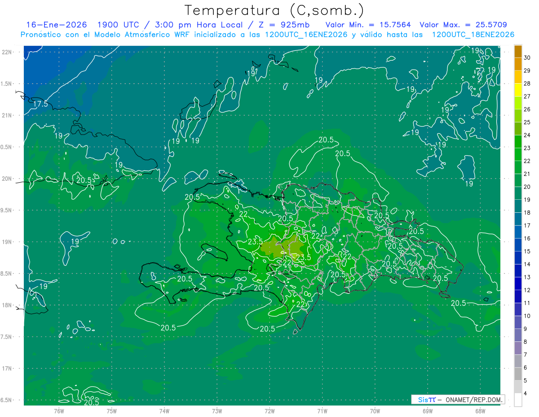This screenshot has width=539, height=417.
Task: Click the color scale value "30"
Action: [527, 58]
